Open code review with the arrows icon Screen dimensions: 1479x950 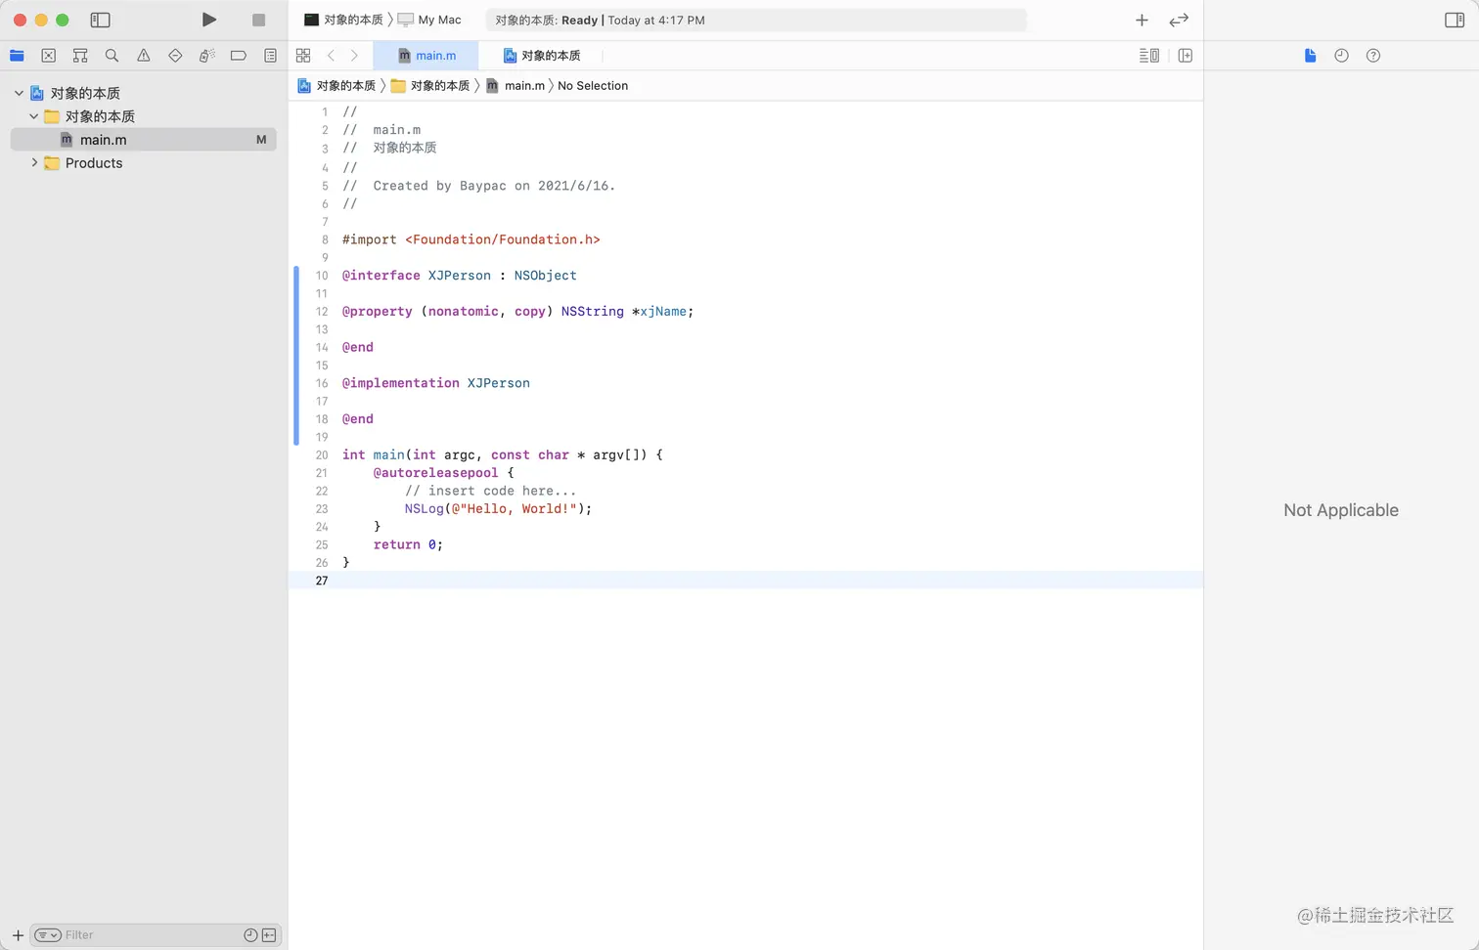[1179, 20]
